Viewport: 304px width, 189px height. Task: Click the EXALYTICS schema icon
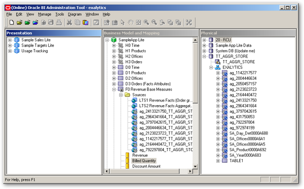[218, 67]
